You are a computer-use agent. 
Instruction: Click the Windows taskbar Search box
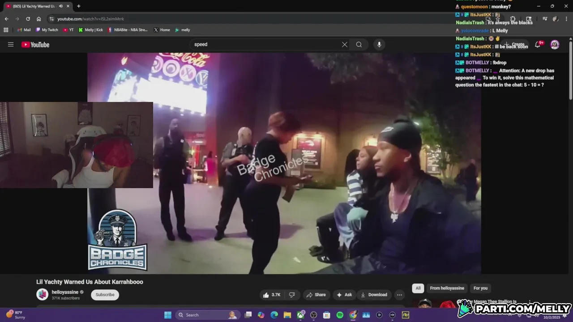[x=207, y=315]
